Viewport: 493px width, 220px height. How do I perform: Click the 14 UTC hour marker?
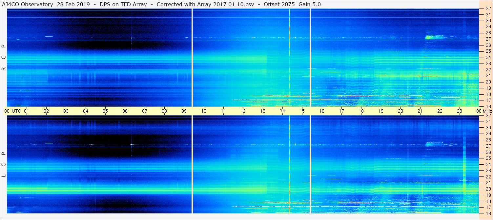point(282,111)
